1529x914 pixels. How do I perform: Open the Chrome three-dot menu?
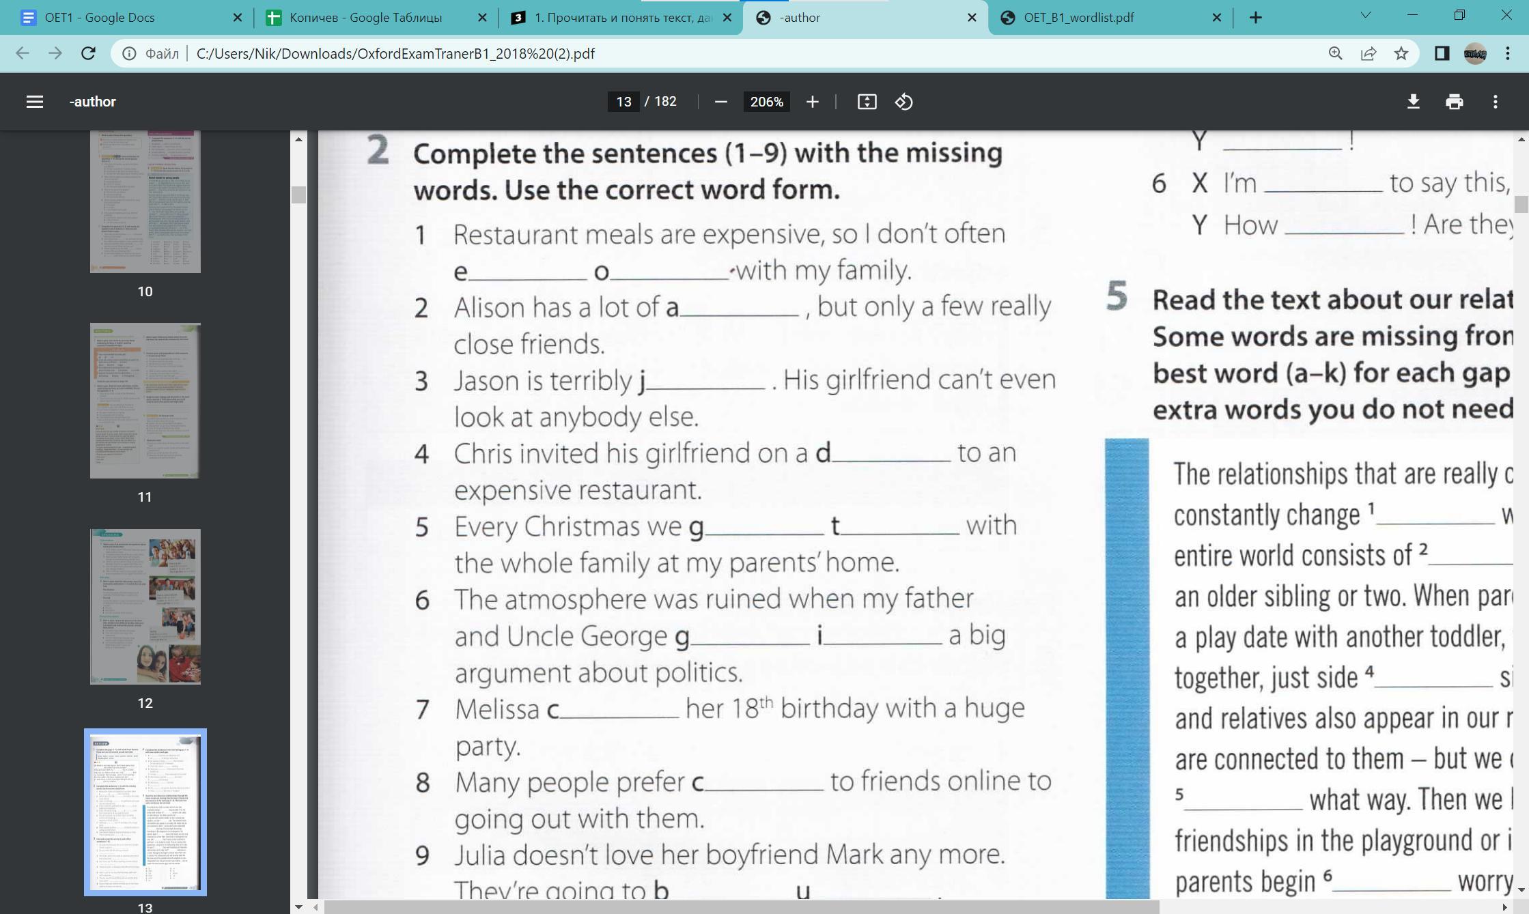pos(1507,53)
